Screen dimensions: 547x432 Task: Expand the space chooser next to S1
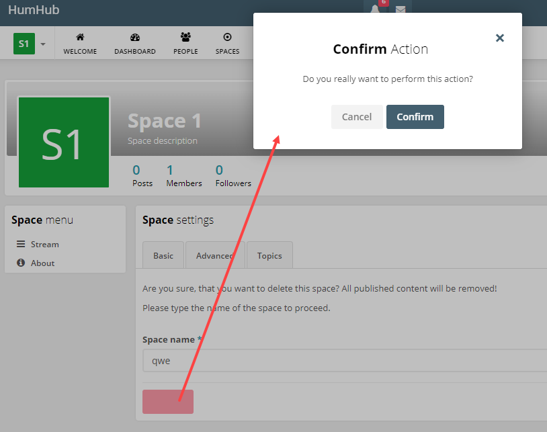(42, 43)
